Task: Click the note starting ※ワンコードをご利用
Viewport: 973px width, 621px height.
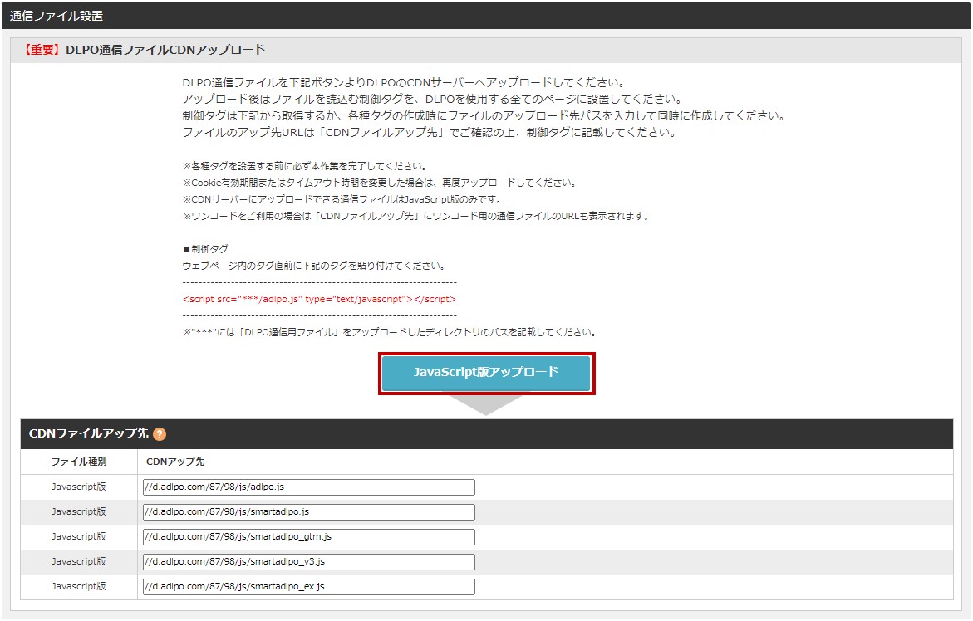Action: [415, 217]
